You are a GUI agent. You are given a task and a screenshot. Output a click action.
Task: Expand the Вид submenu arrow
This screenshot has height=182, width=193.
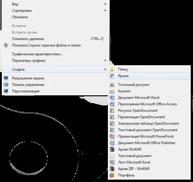click(105, 4)
